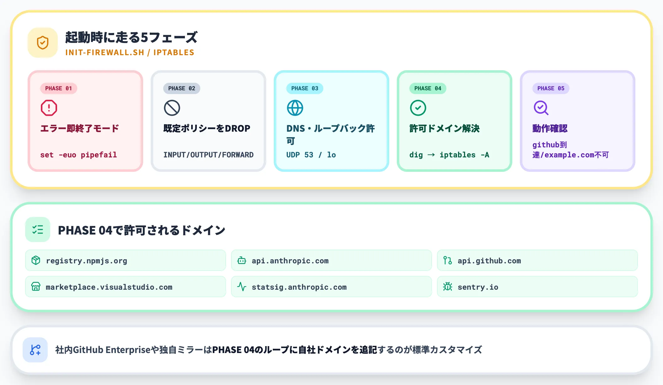Click the robot icon beside api.anthropic.com

click(242, 260)
